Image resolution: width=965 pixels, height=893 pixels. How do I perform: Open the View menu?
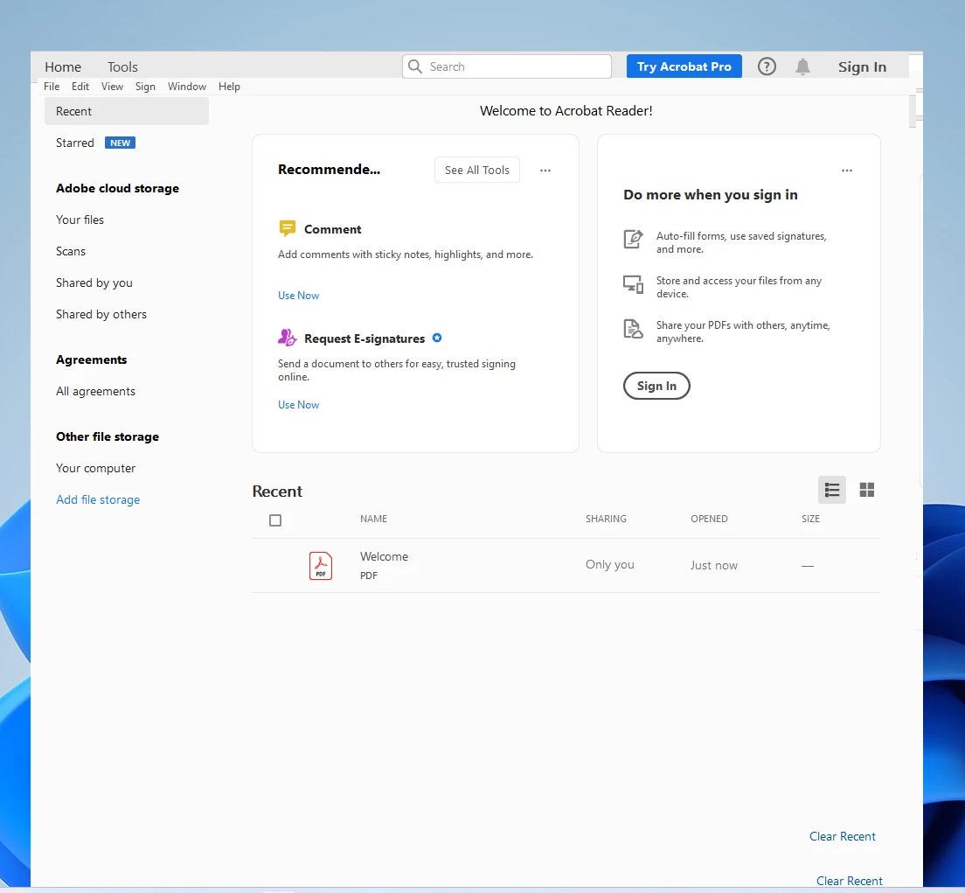coord(112,87)
